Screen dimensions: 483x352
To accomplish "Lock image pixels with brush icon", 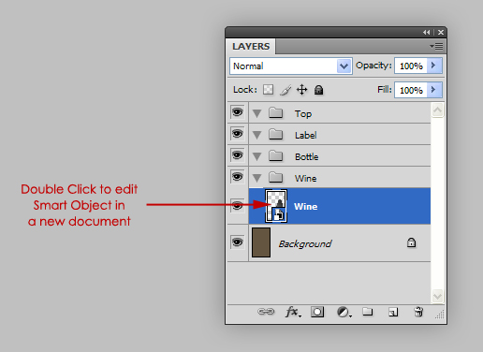I will pos(285,90).
